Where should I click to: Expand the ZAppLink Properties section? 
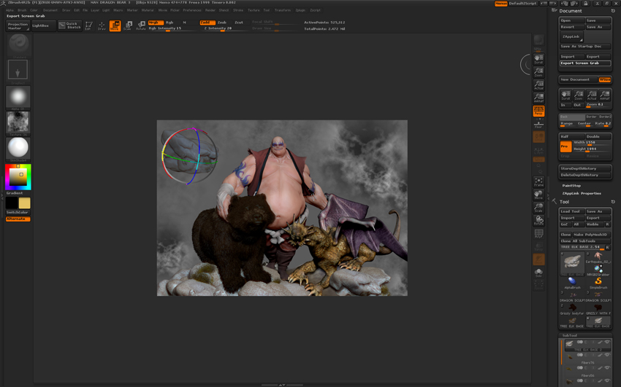click(582, 194)
